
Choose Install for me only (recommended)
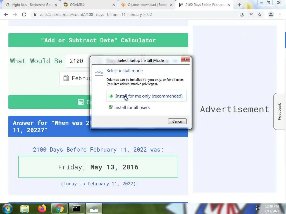click(x=146, y=96)
